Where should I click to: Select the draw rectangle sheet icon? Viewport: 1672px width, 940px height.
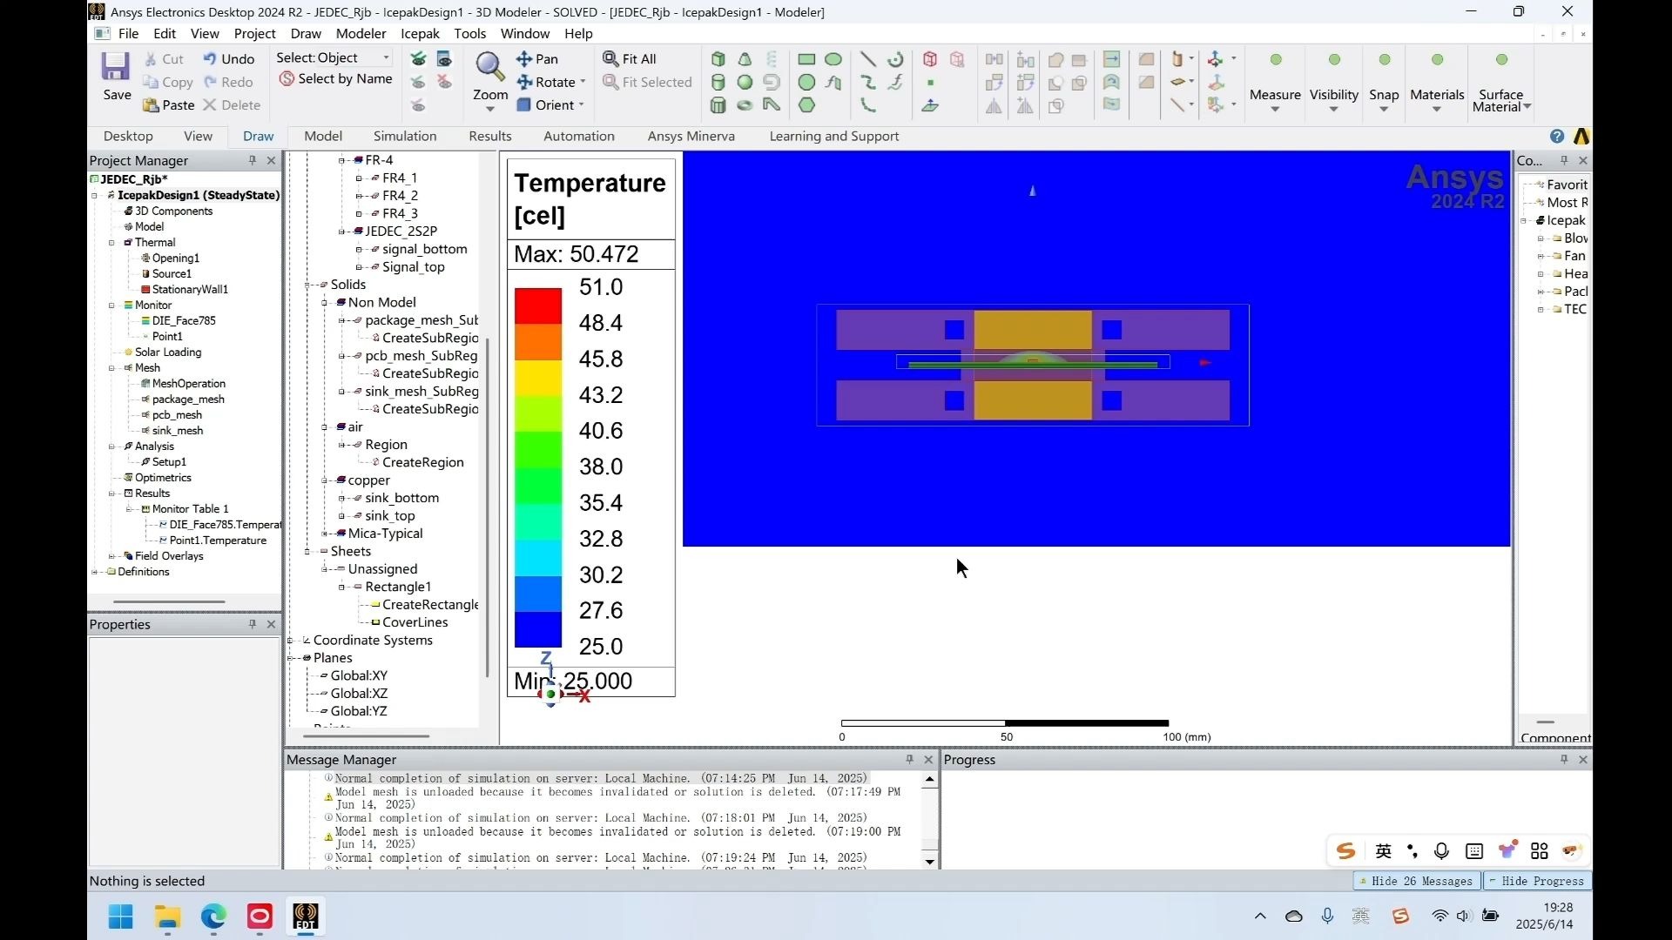point(806,59)
